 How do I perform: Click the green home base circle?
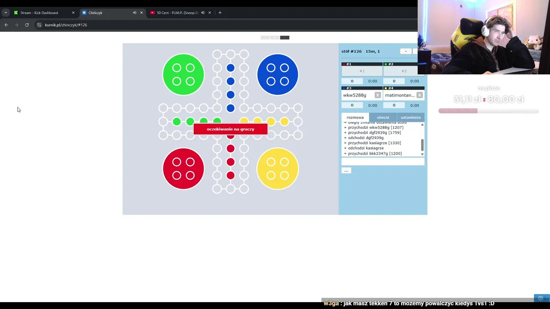coord(183,74)
